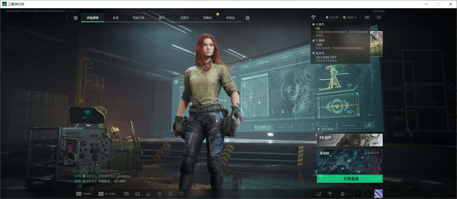Click the second empty squad invite slot
Image resolution: width=457 pixels, height=199 pixels.
pos(368,194)
